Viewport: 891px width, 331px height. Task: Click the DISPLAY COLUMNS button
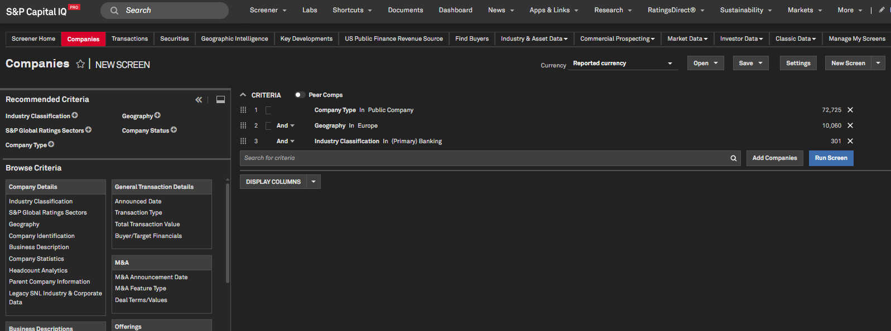click(273, 182)
